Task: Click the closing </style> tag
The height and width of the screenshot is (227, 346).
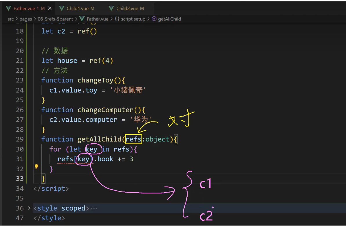Action: coord(49,218)
